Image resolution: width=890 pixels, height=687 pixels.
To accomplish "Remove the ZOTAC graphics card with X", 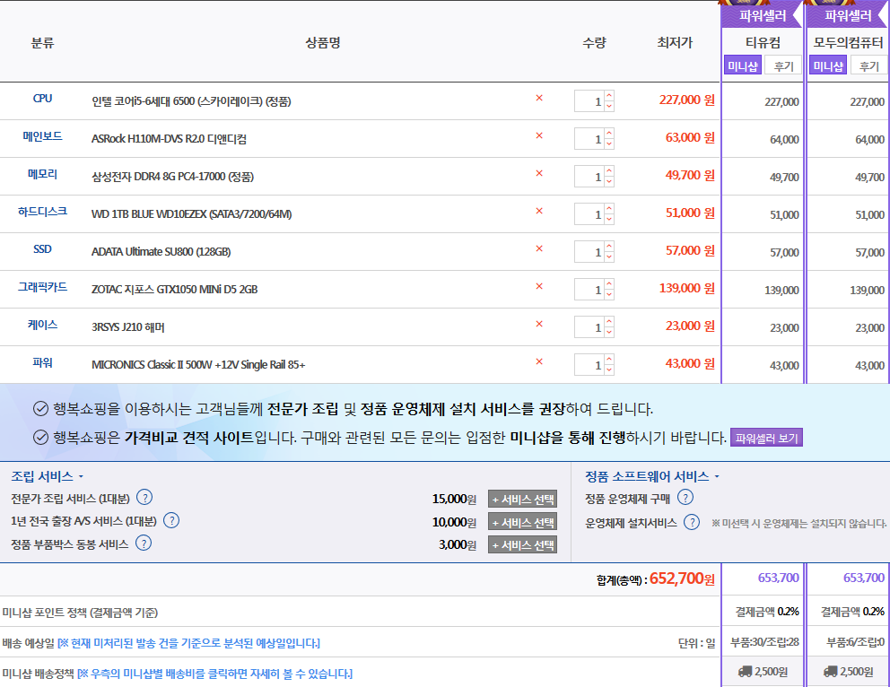I will pyautogui.click(x=539, y=287).
